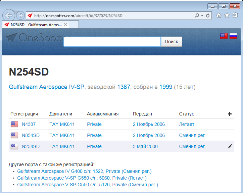The height and width of the screenshot is (193, 243).
Task: Switch language with the US flag
Action: point(224,36)
